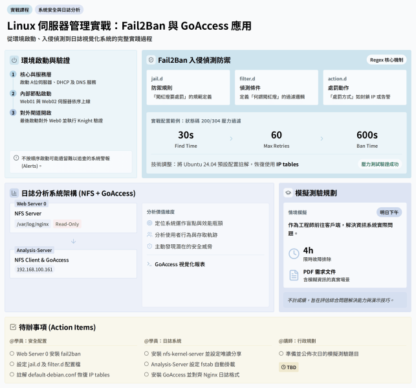
Task: Click the users icon beside 分析使用者行為與存取軌跡
Action: [x=149, y=234]
